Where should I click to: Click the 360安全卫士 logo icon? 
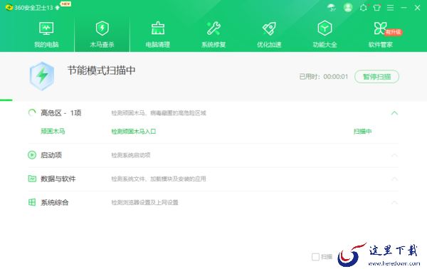[x=9, y=7]
